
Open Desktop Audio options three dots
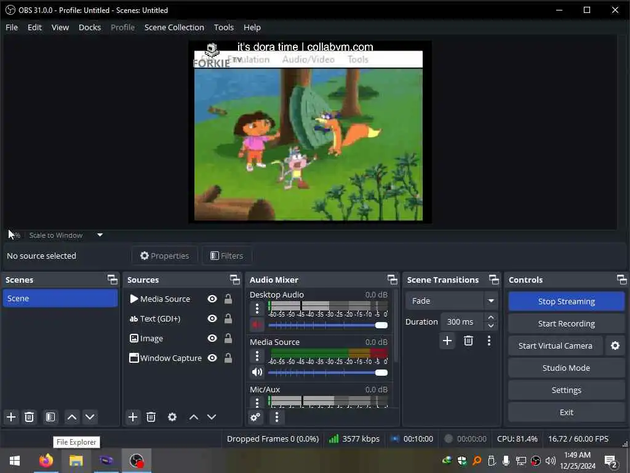pyautogui.click(x=257, y=309)
